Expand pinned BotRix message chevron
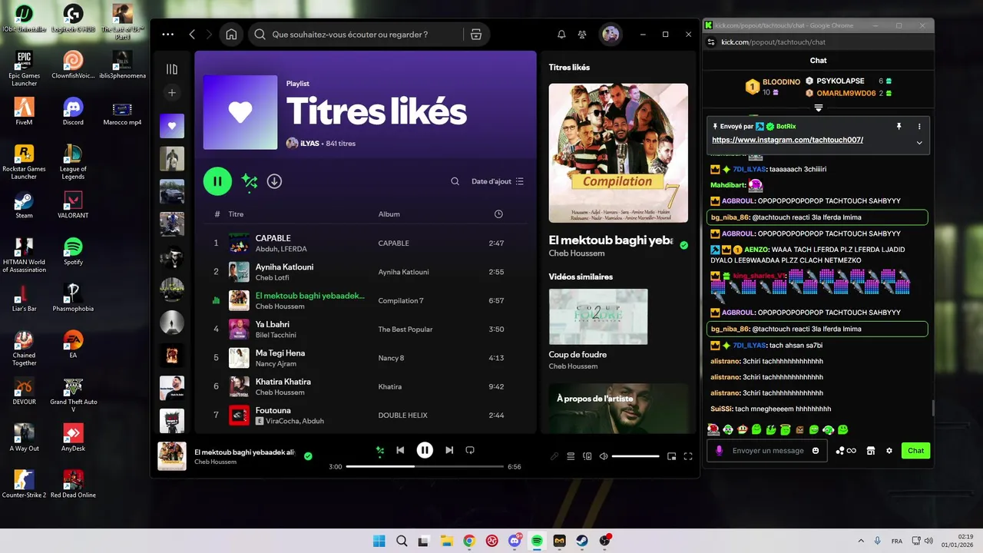This screenshot has height=553, width=983. [919, 142]
